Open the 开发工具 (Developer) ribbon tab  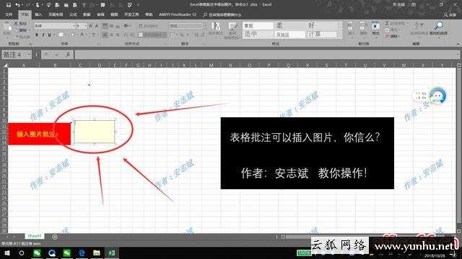(x=131, y=14)
